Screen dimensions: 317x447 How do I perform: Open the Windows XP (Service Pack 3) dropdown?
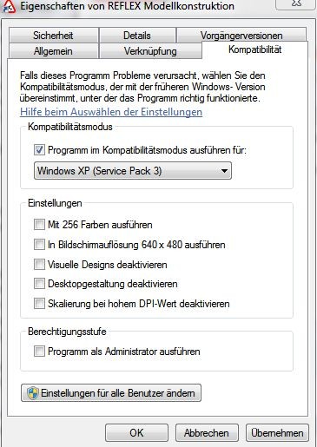133,171
